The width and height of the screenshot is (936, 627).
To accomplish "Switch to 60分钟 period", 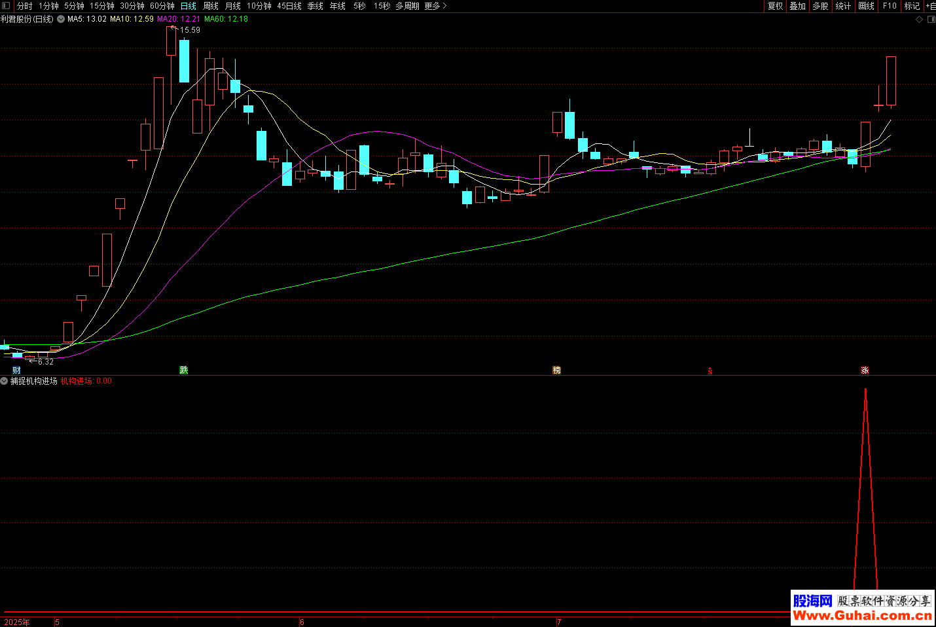I will click(x=162, y=6).
